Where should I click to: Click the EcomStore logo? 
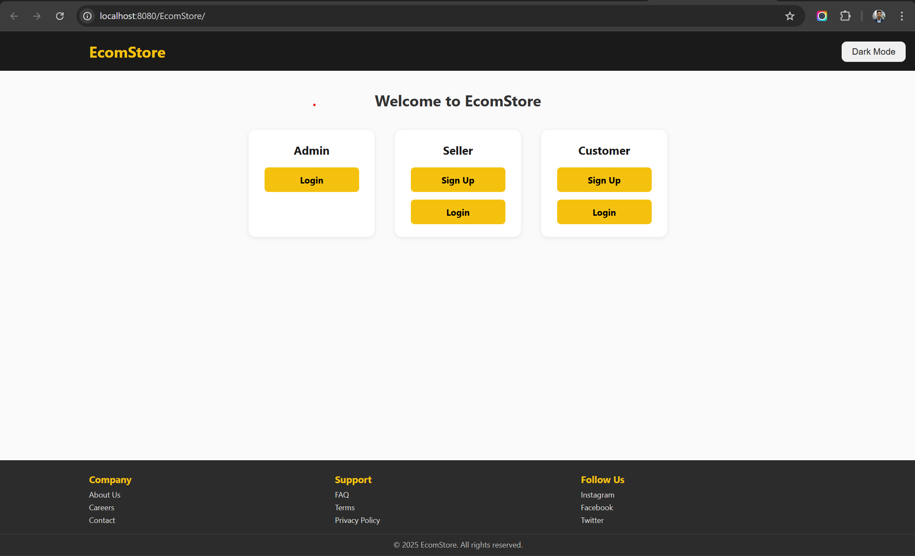[127, 52]
